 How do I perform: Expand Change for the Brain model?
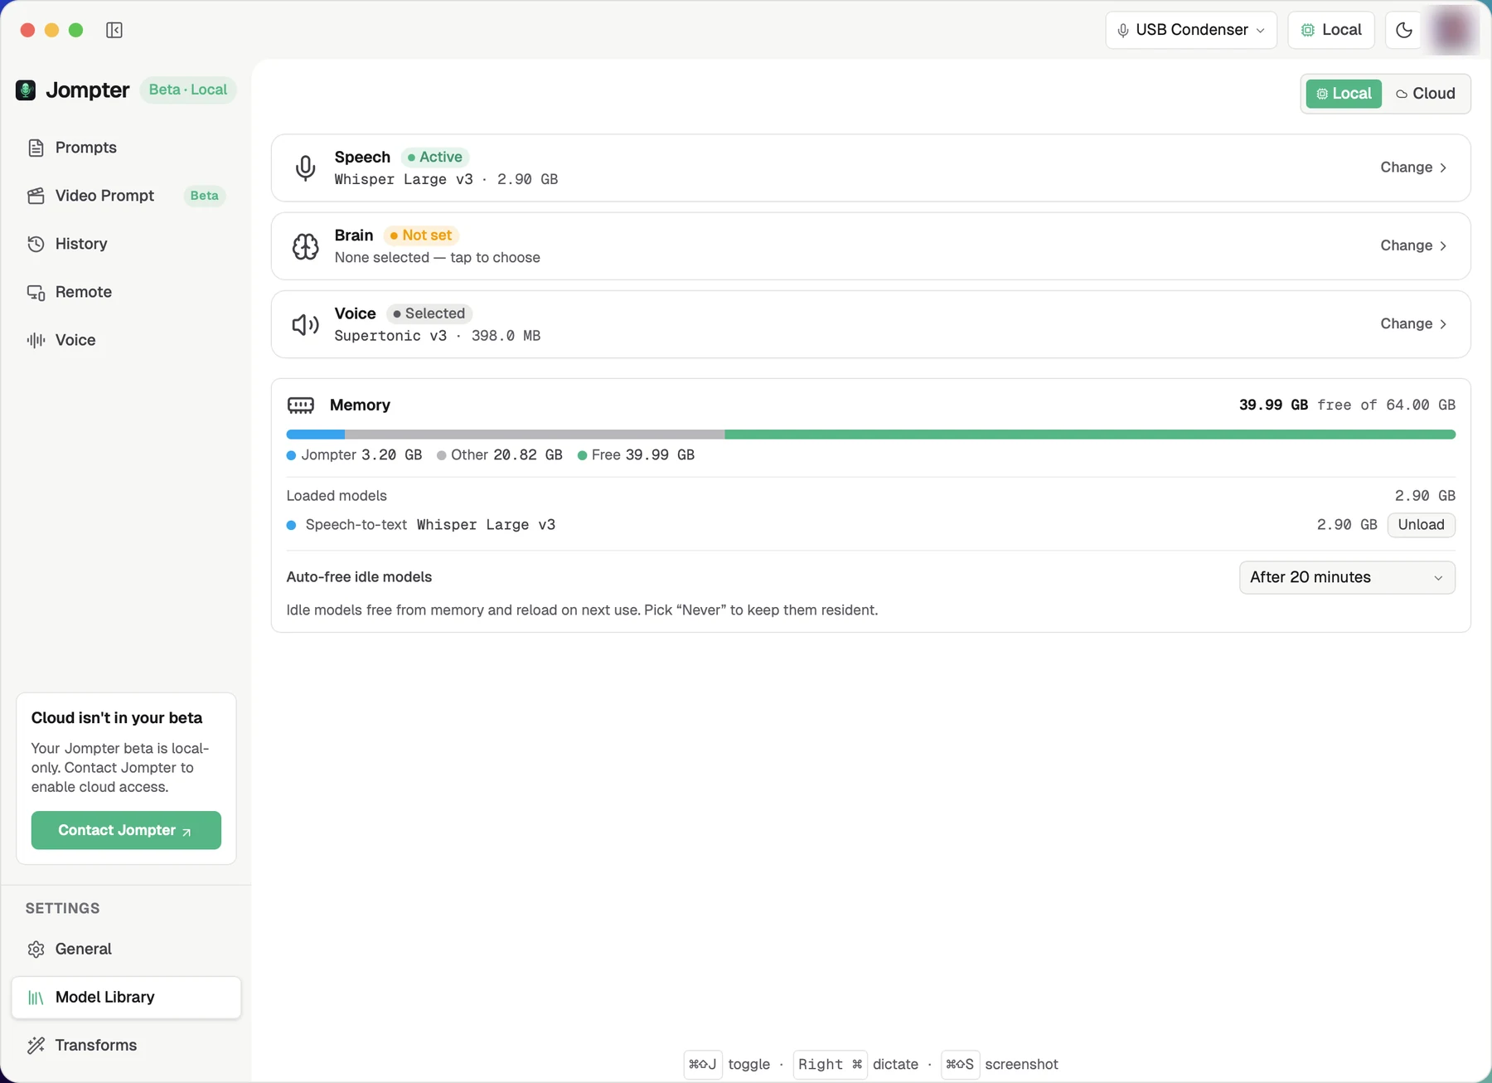pos(1414,245)
